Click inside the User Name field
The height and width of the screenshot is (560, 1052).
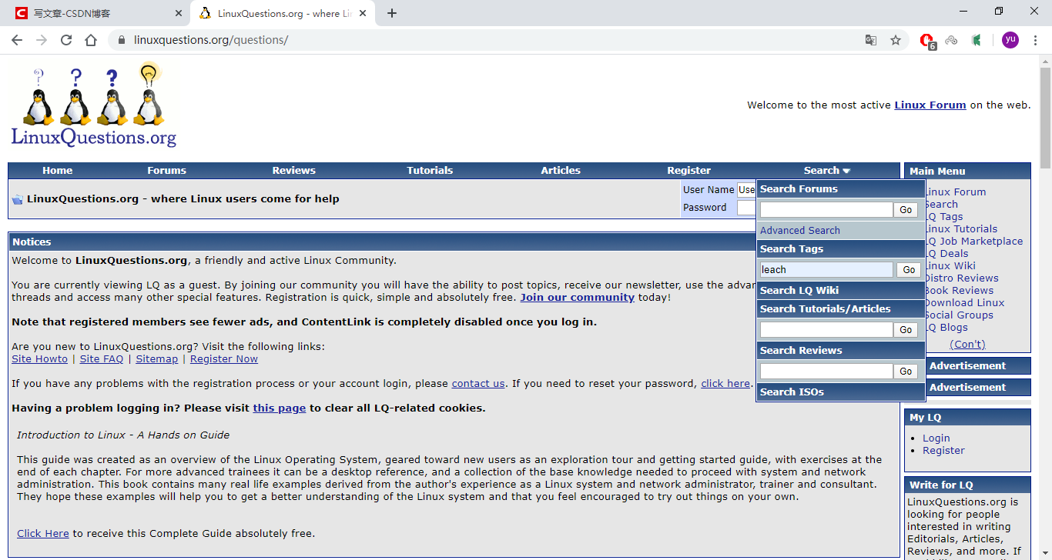748,189
